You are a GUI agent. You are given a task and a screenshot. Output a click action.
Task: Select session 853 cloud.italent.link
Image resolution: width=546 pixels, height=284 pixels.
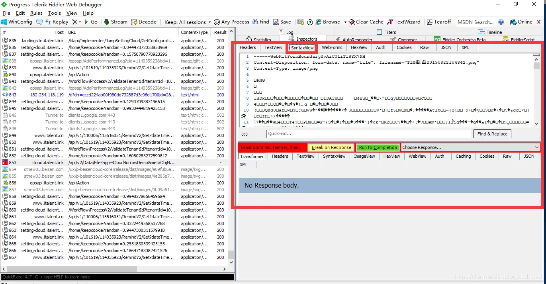click(x=114, y=163)
